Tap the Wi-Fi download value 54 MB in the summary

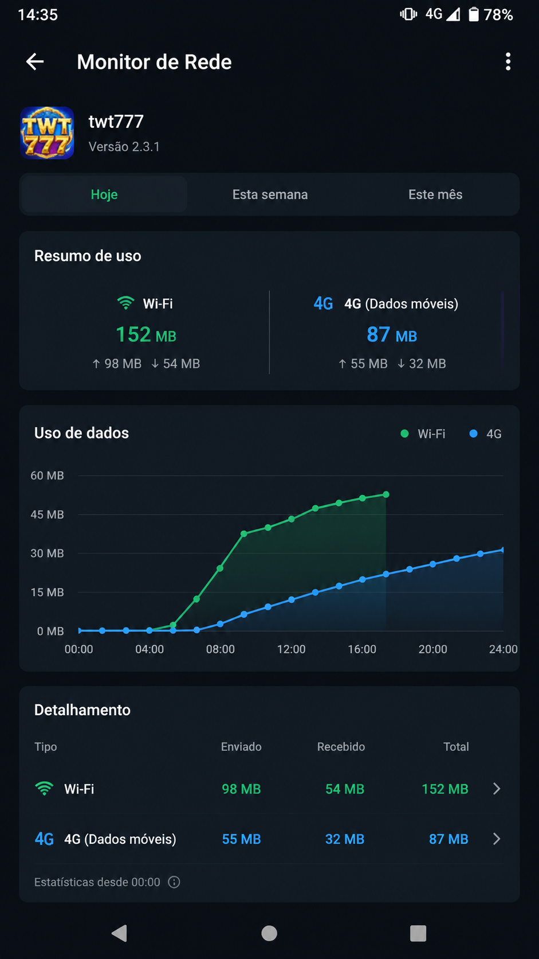175,364
